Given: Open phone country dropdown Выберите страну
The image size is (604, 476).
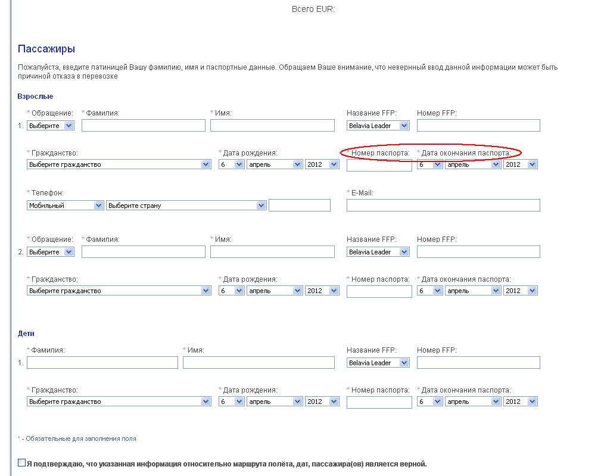Looking at the screenshot, I should (x=186, y=206).
